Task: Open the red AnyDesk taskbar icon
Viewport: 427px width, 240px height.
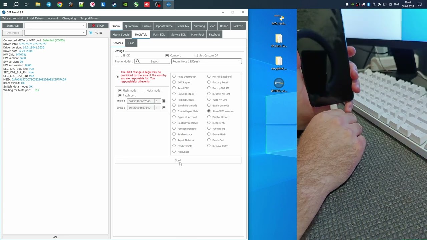Action: point(147,4)
